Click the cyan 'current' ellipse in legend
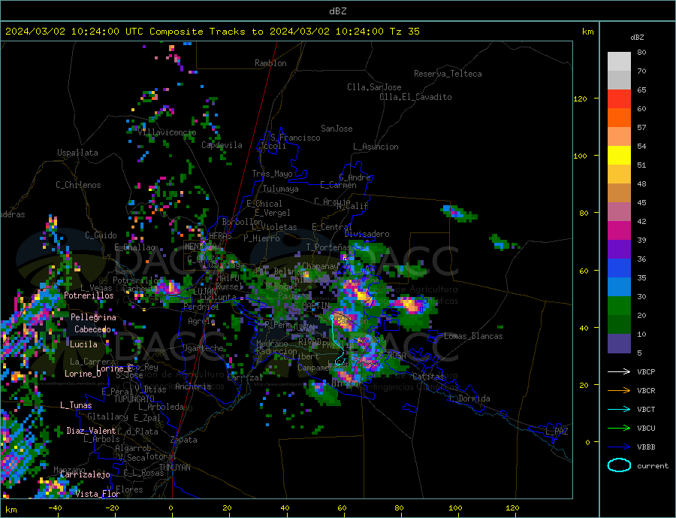Viewport: 676px width, 518px height. [x=619, y=465]
